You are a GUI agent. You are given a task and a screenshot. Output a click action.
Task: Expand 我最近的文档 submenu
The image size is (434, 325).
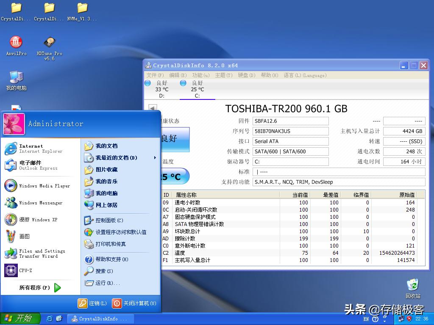point(121,157)
